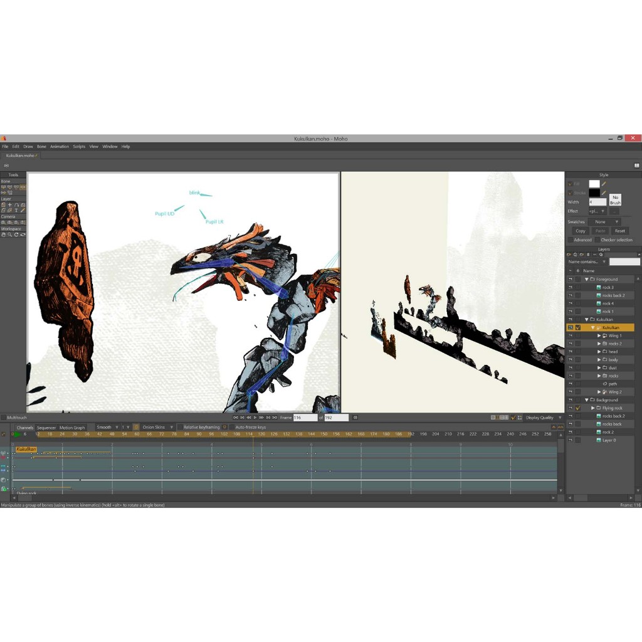Expand the head layer group
The width and height of the screenshot is (642, 642).
(599, 352)
